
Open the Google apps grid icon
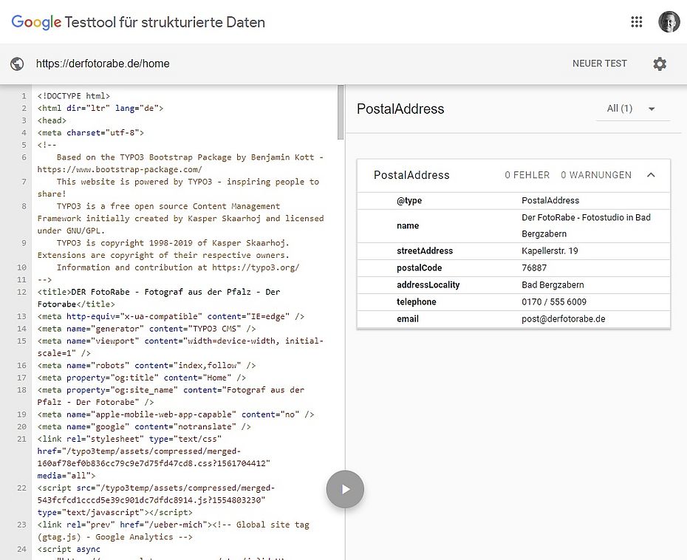637,22
